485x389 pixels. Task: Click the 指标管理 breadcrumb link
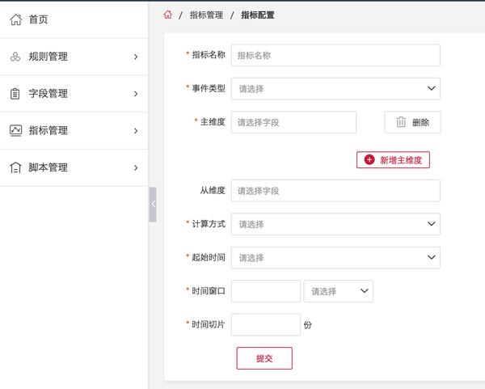point(206,15)
